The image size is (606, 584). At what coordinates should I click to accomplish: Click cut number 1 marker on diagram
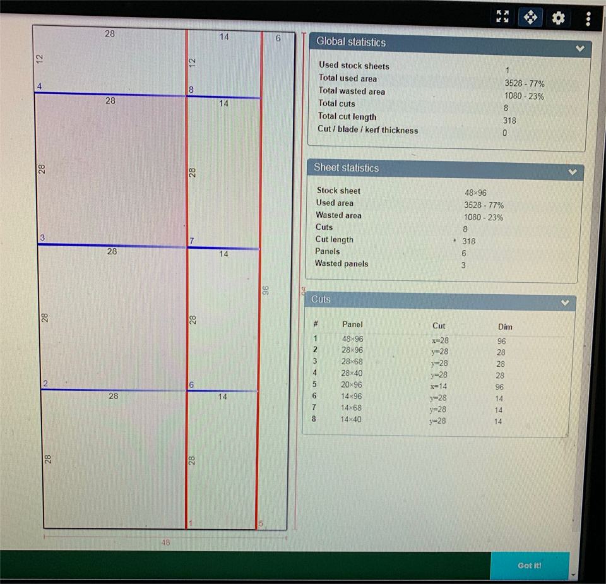click(x=190, y=523)
